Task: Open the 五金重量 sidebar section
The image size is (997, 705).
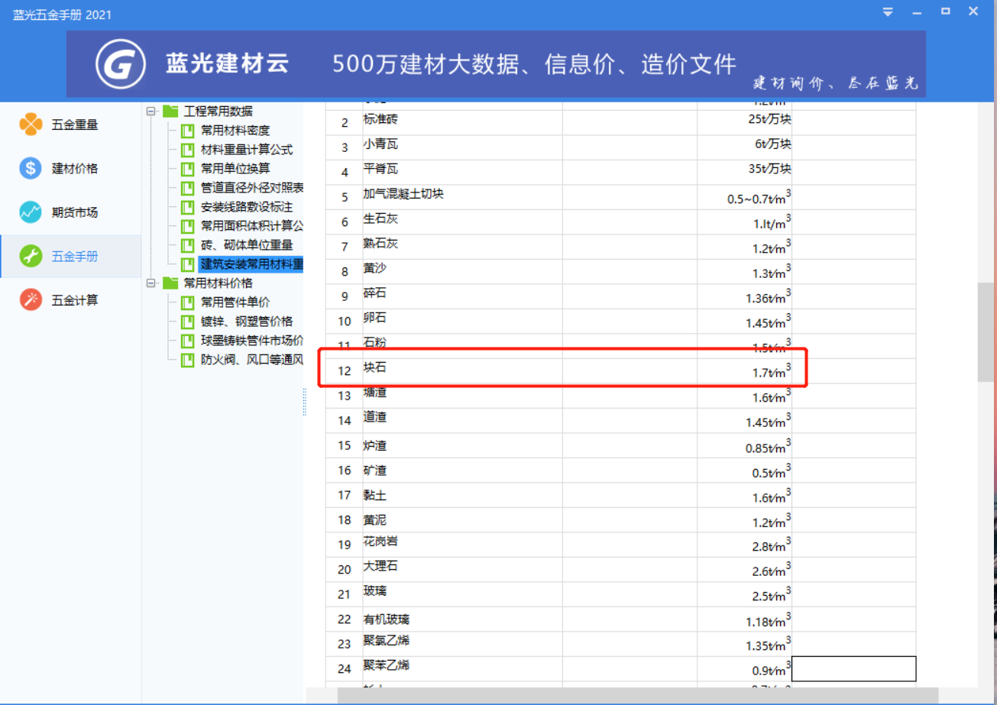Action: (70, 125)
